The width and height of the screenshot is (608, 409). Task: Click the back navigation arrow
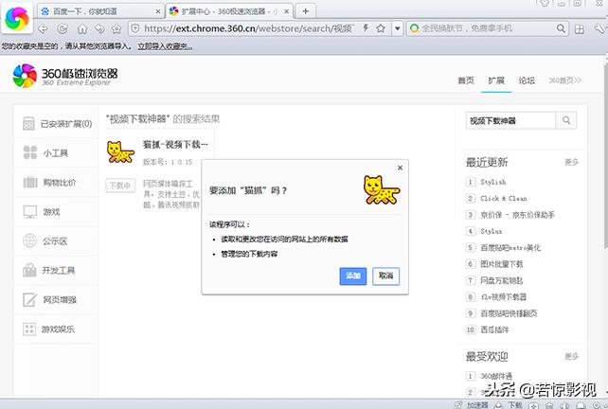tap(44, 28)
